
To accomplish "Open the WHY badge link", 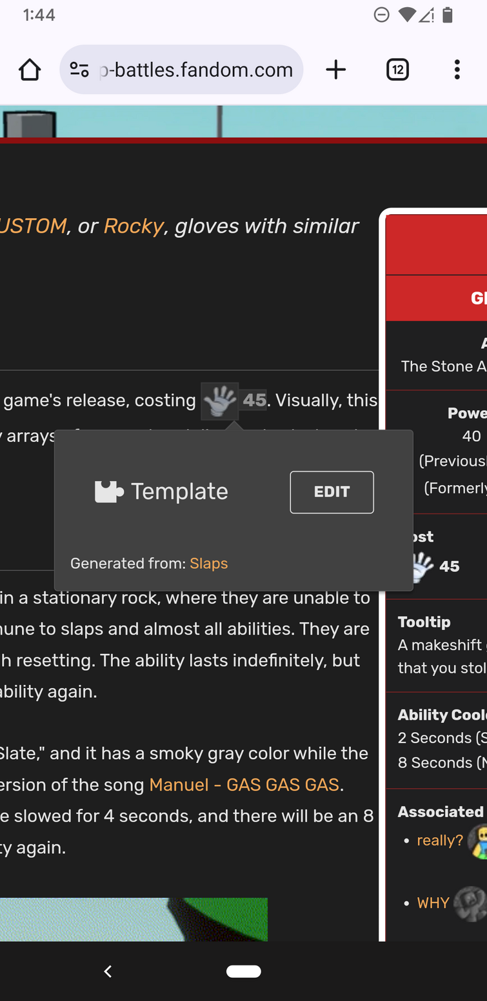I will (433, 903).
